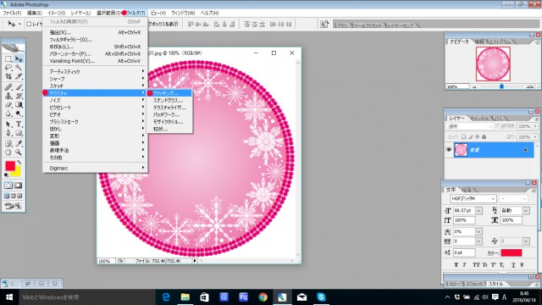Select the Eyedropper tool
The width and height of the screenshot is (542, 305).
19,143
